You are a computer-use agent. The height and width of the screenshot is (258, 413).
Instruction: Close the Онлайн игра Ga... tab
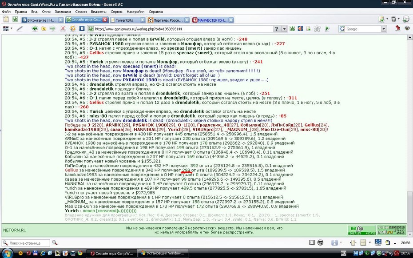(105, 20)
